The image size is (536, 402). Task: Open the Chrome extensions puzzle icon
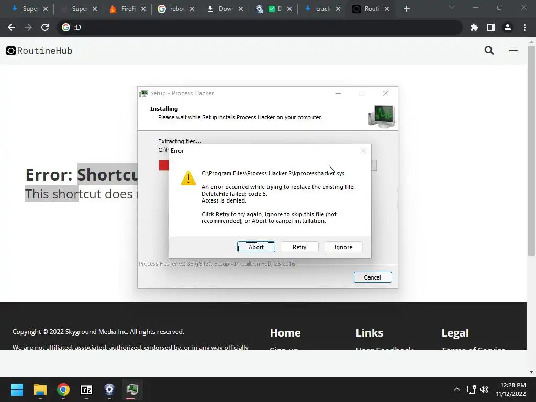coord(474,27)
